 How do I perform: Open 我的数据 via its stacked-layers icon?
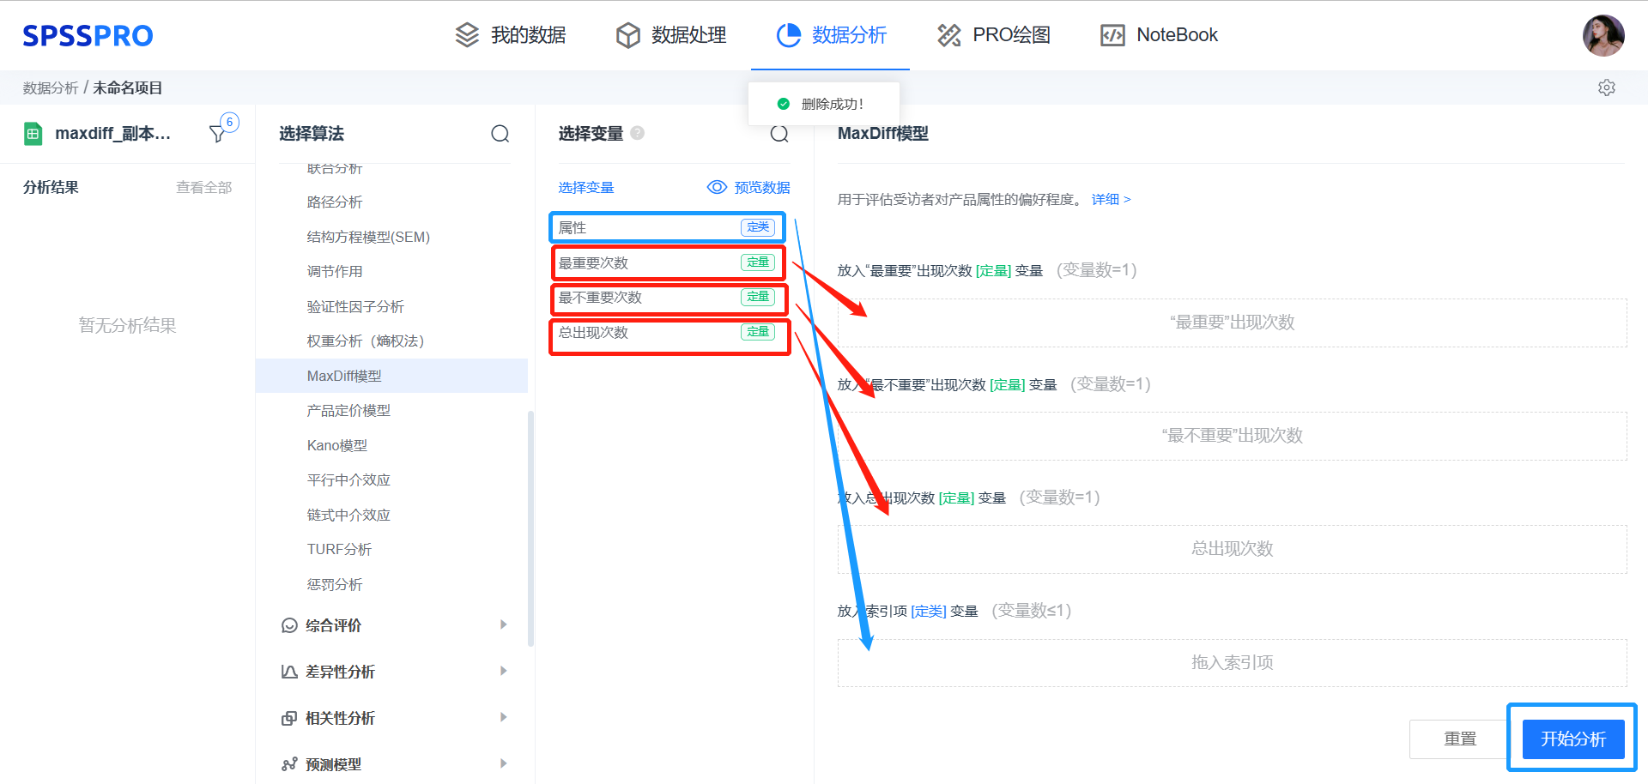tap(466, 34)
